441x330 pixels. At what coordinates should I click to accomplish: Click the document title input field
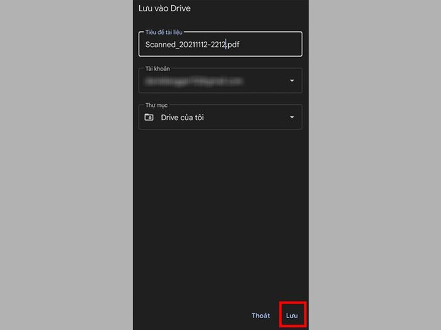220,45
